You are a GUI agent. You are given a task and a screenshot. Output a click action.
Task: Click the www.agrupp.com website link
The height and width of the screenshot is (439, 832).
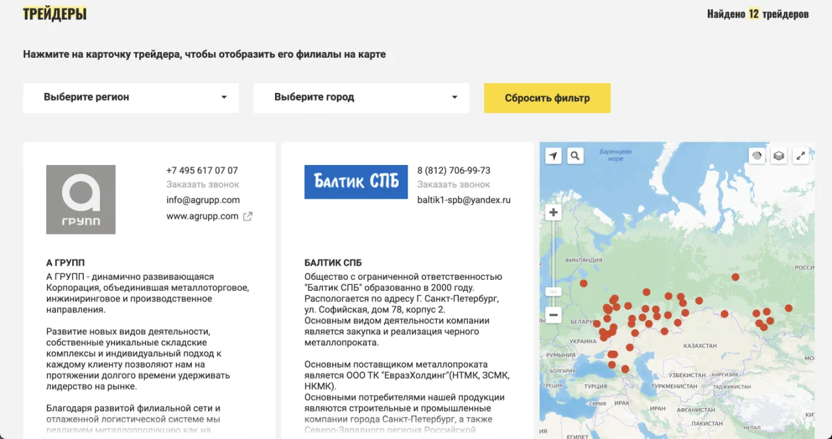201,216
